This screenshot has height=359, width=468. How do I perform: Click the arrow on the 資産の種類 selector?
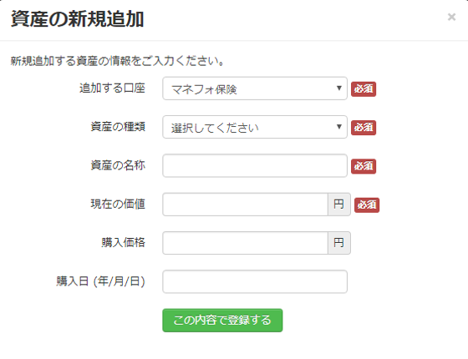coord(338,127)
